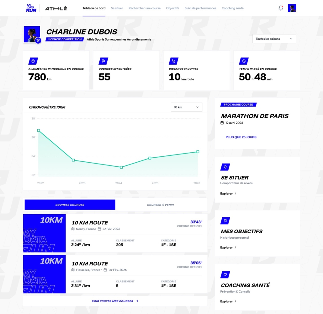This screenshot has width=323, height=314.
Task: Click Plus que 25 jours on Marathon de Paris
Action: [x=241, y=137]
